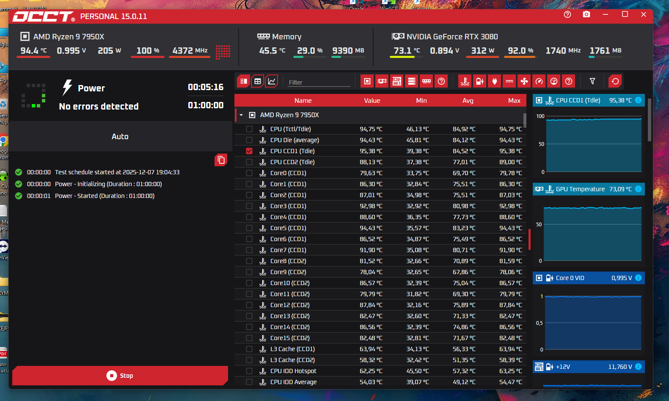Enable the CPU Die (average) checkbox

[249, 140]
